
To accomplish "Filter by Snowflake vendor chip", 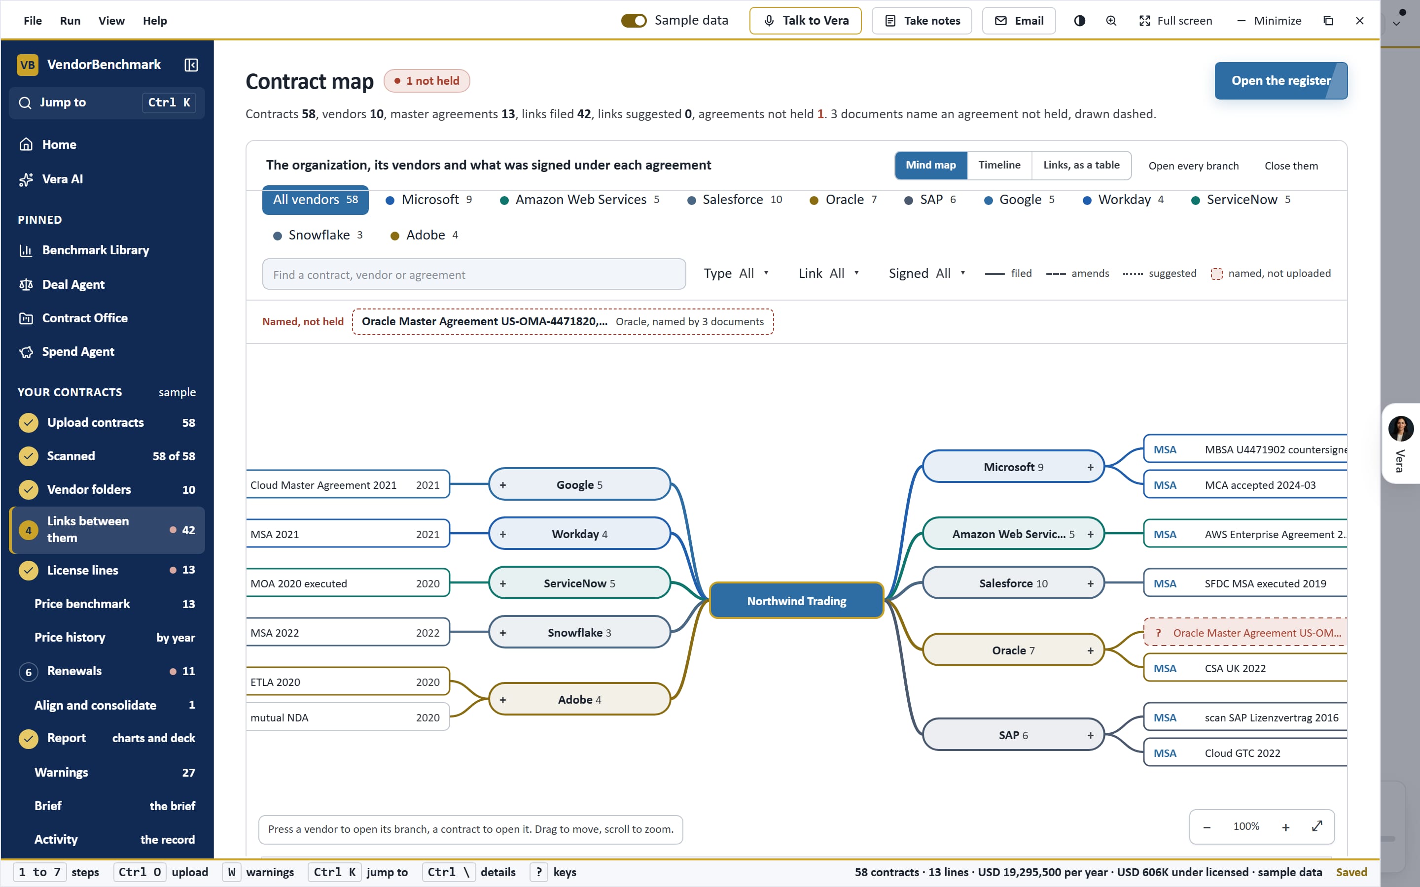I will pyautogui.click(x=318, y=235).
